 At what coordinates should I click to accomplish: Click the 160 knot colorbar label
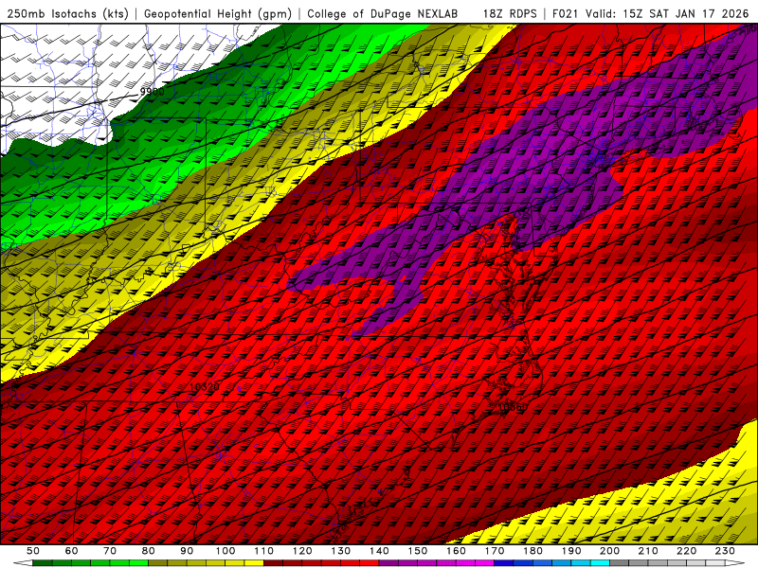click(x=456, y=551)
